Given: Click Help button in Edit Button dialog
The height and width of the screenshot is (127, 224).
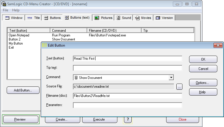Looking at the screenshot, I should click(203, 92).
